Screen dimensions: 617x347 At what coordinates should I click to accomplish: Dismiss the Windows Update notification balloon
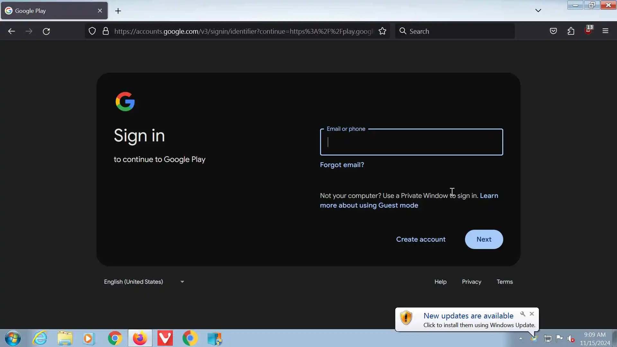coord(532,314)
